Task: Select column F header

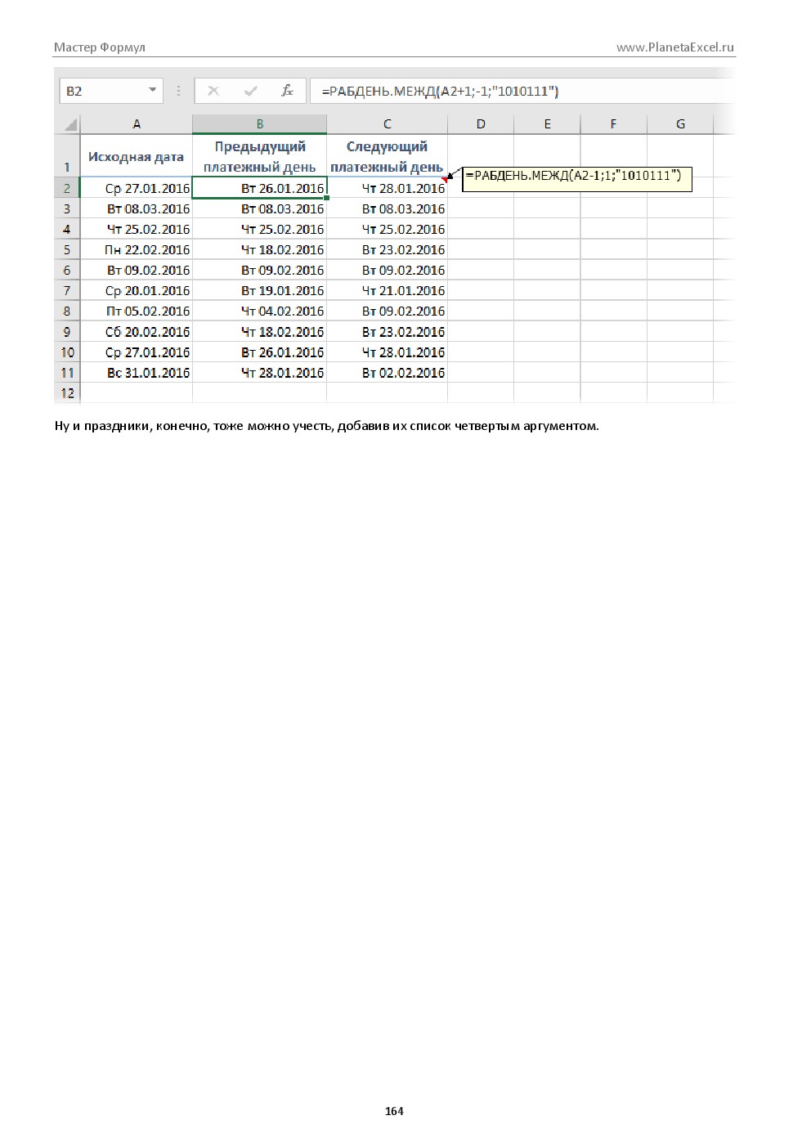Action: (x=613, y=124)
